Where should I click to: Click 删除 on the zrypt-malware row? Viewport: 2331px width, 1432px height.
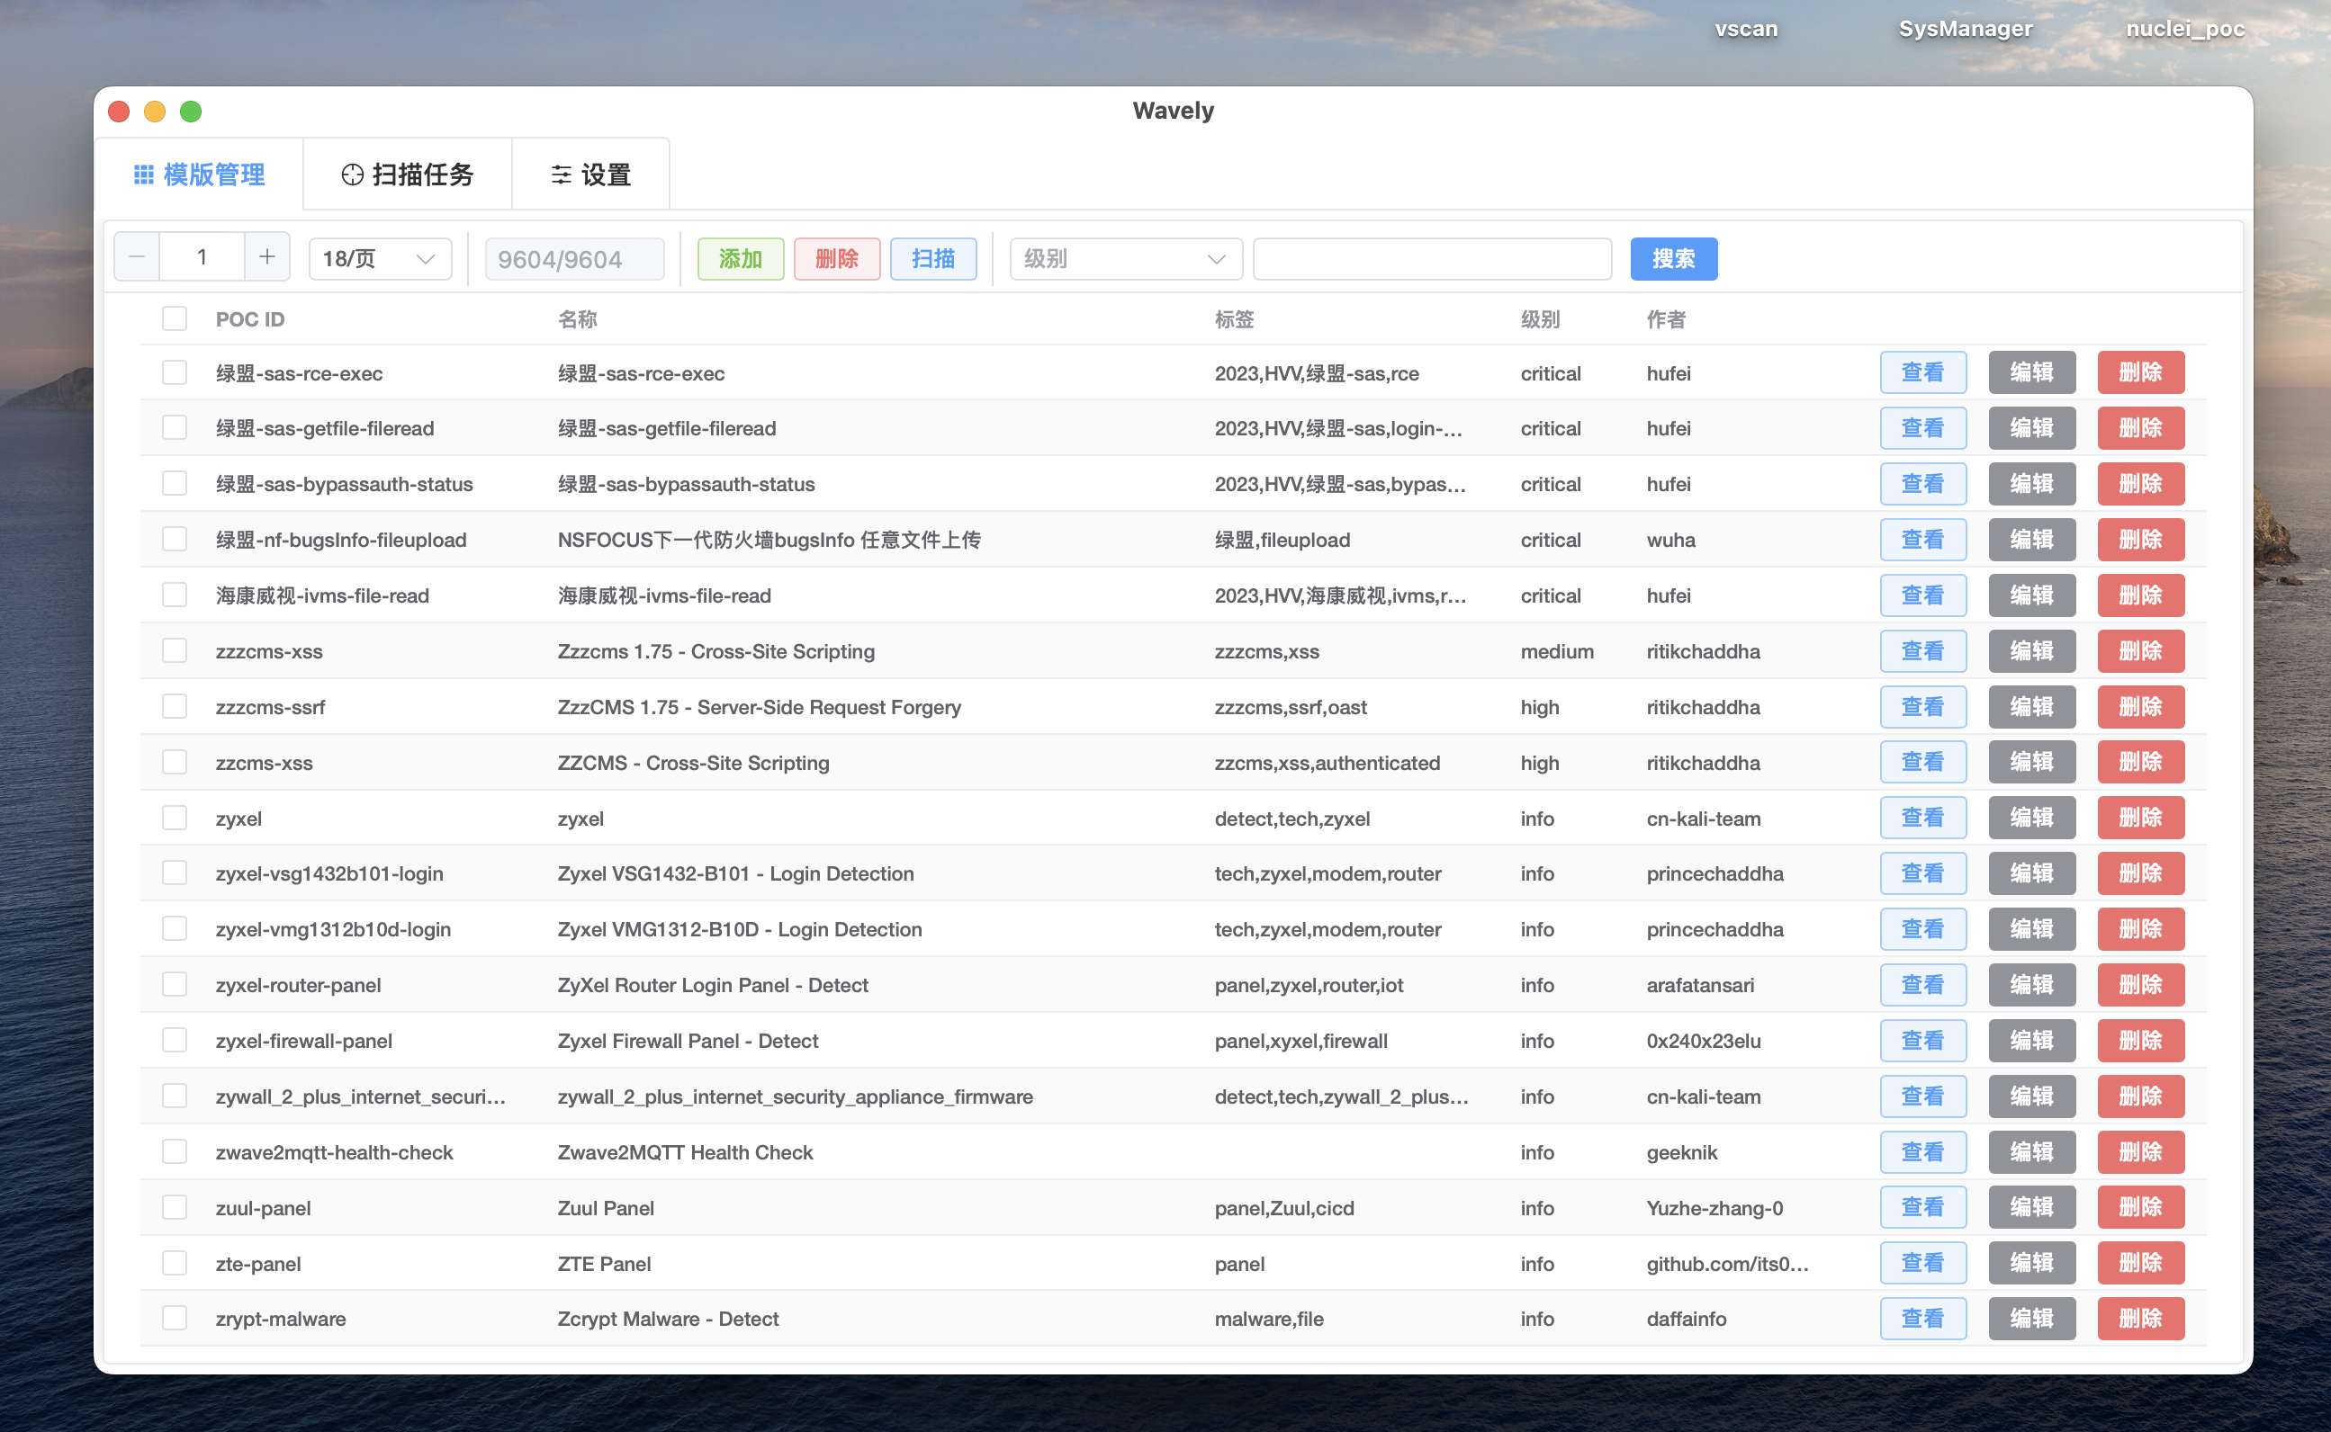tap(2140, 1318)
